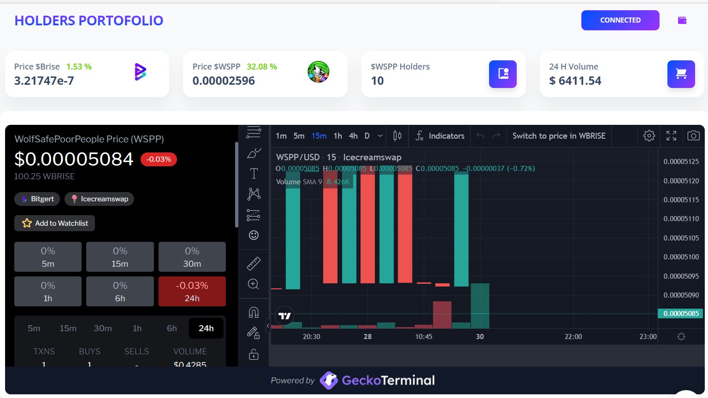Open the Indicators menu
The height and width of the screenshot is (398, 708).
(x=440, y=136)
